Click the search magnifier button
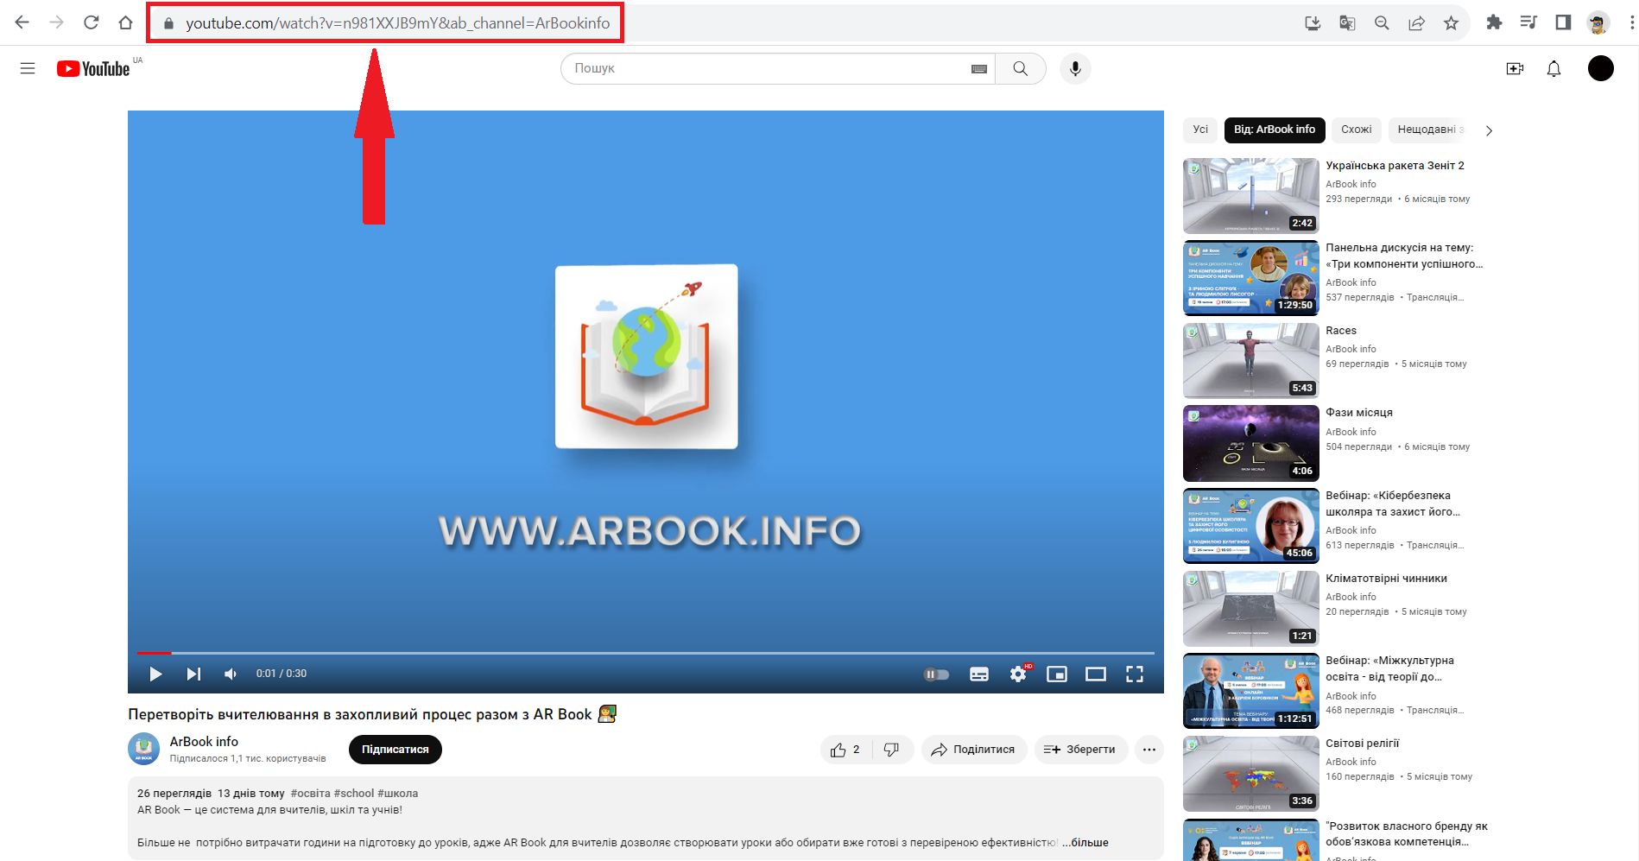The height and width of the screenshot is (861, 1639). pos(1021,68)
